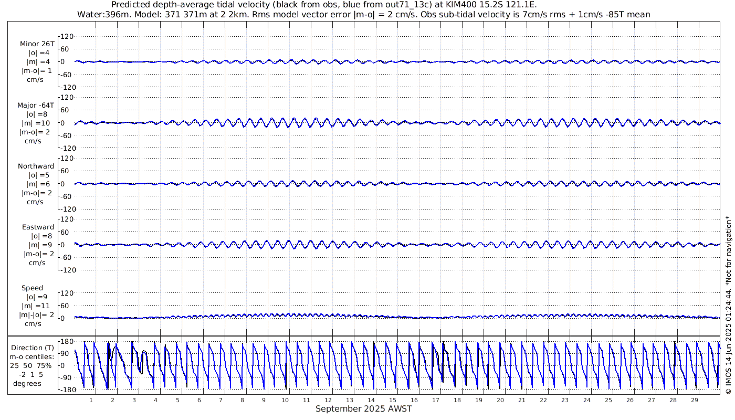Click '|m| =9' in the Eastward panel
Screen dimensions: 735x420
pyautogui.click(x=41, y=245)
